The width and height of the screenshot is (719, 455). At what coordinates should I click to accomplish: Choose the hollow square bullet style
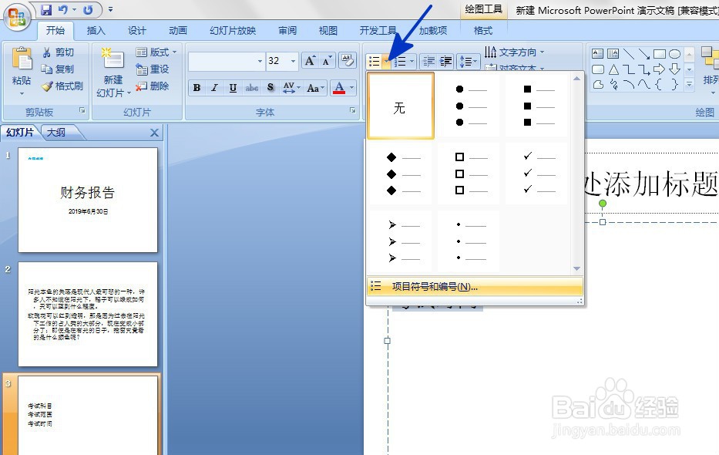click(469, 174)
